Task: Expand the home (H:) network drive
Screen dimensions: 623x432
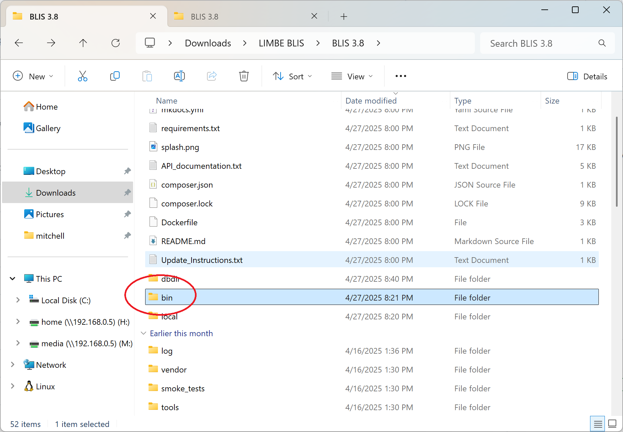Action: click(18, 322)
